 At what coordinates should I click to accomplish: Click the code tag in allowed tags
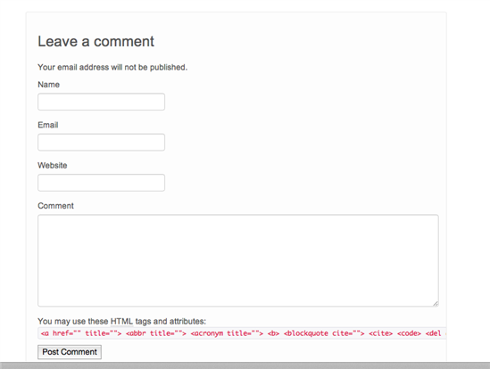click(409, 333)
